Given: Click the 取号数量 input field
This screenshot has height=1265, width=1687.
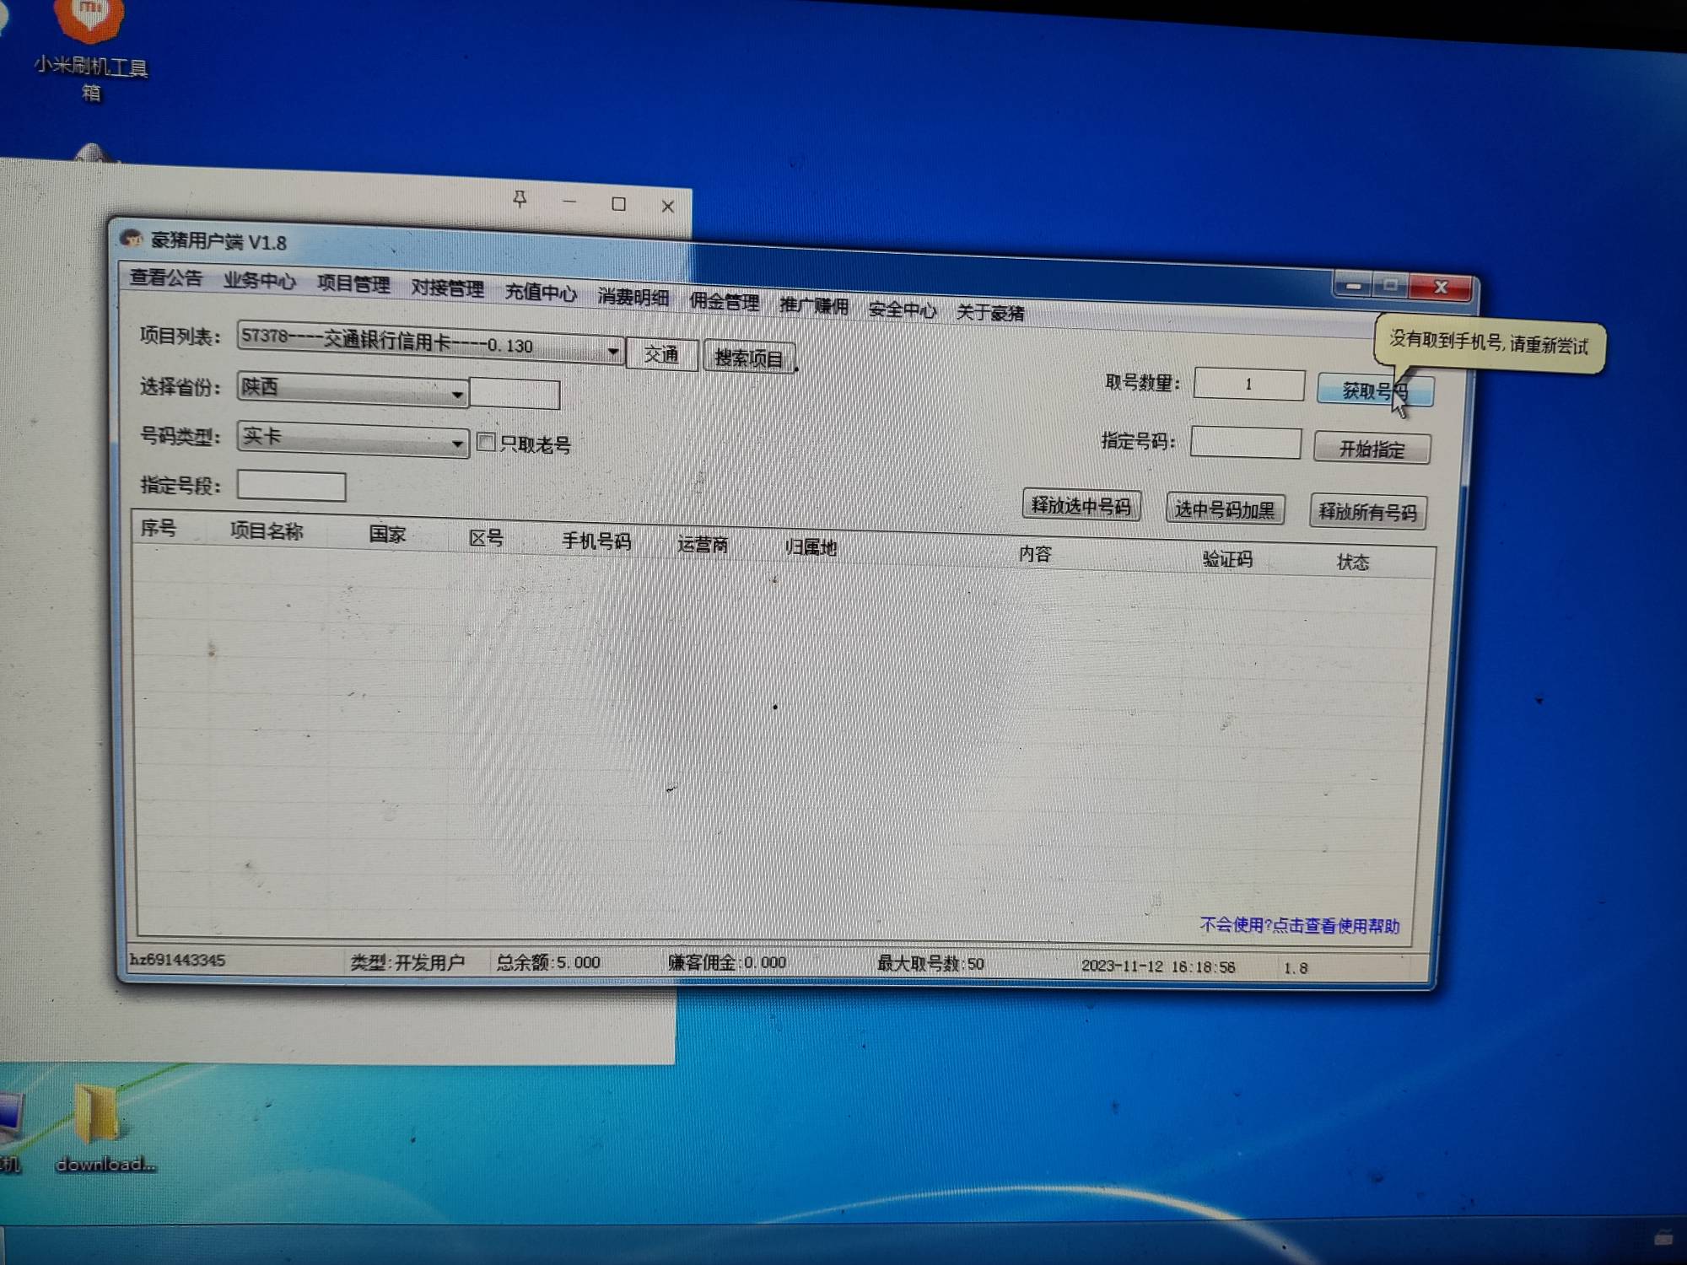Looking at the screenshot, I should click(1249, 385).
